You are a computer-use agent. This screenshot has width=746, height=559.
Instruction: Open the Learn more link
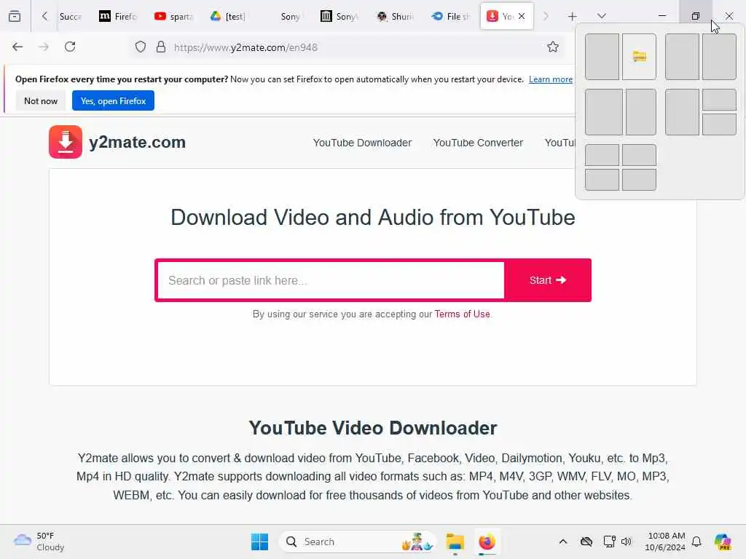pos(551,79)
